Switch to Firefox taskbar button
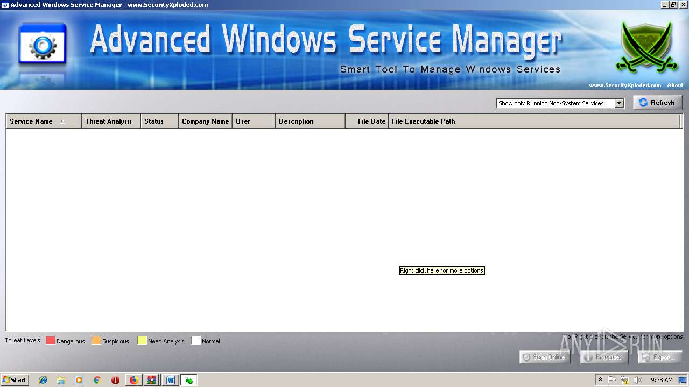This screenshot has height=387, width=689. (133, 380)
